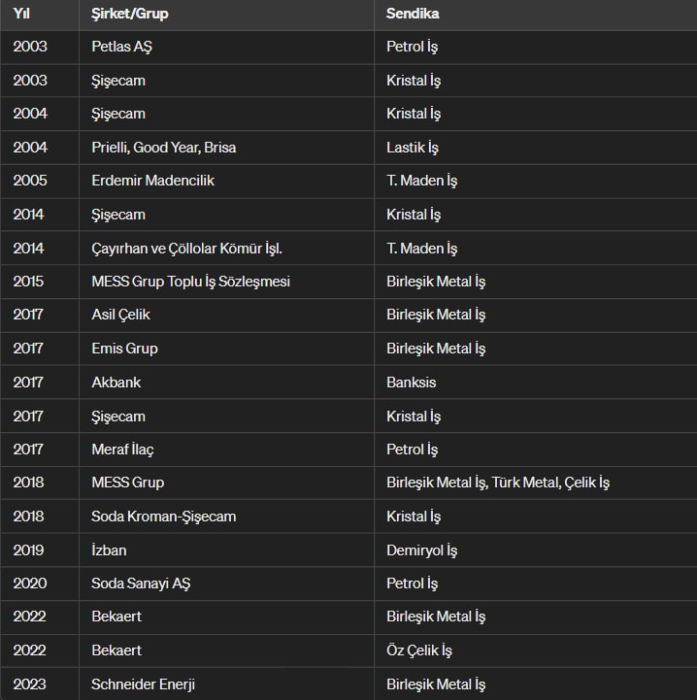Select Çayırhan ve Çöllolar Kömür İşl. cell
697x700 pixels.
point(186,249)
